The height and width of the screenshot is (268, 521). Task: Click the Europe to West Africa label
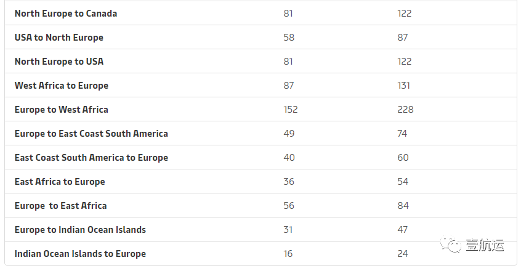pyautogui.click(x=62, y=110)
